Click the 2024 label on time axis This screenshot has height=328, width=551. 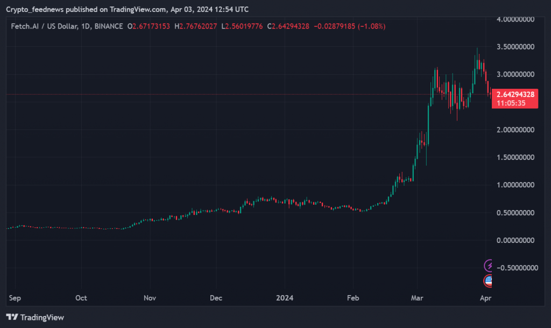click(284, 297)
